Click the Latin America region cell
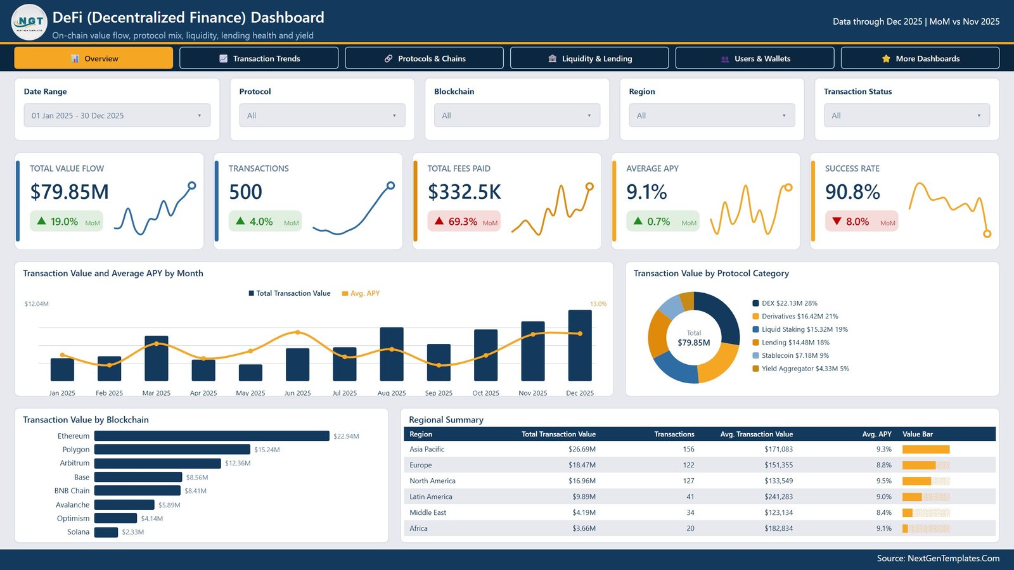The height and width of the screenshot is (570, 1014). coord(431,497)
